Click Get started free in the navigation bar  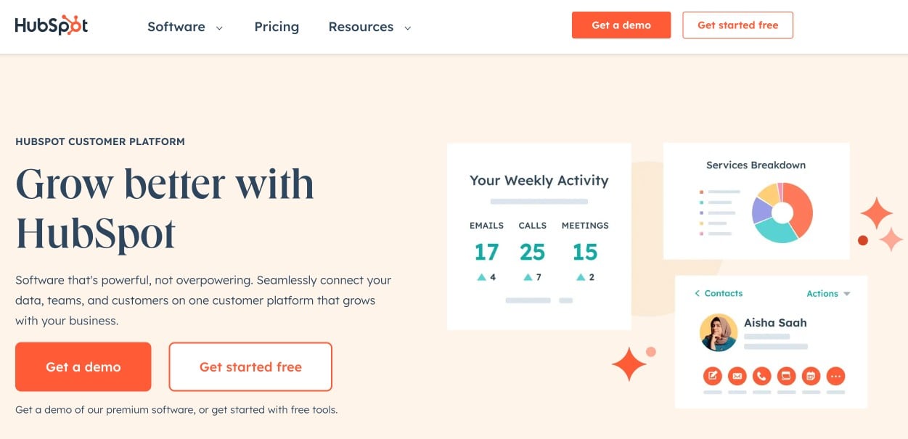(737, 25)
